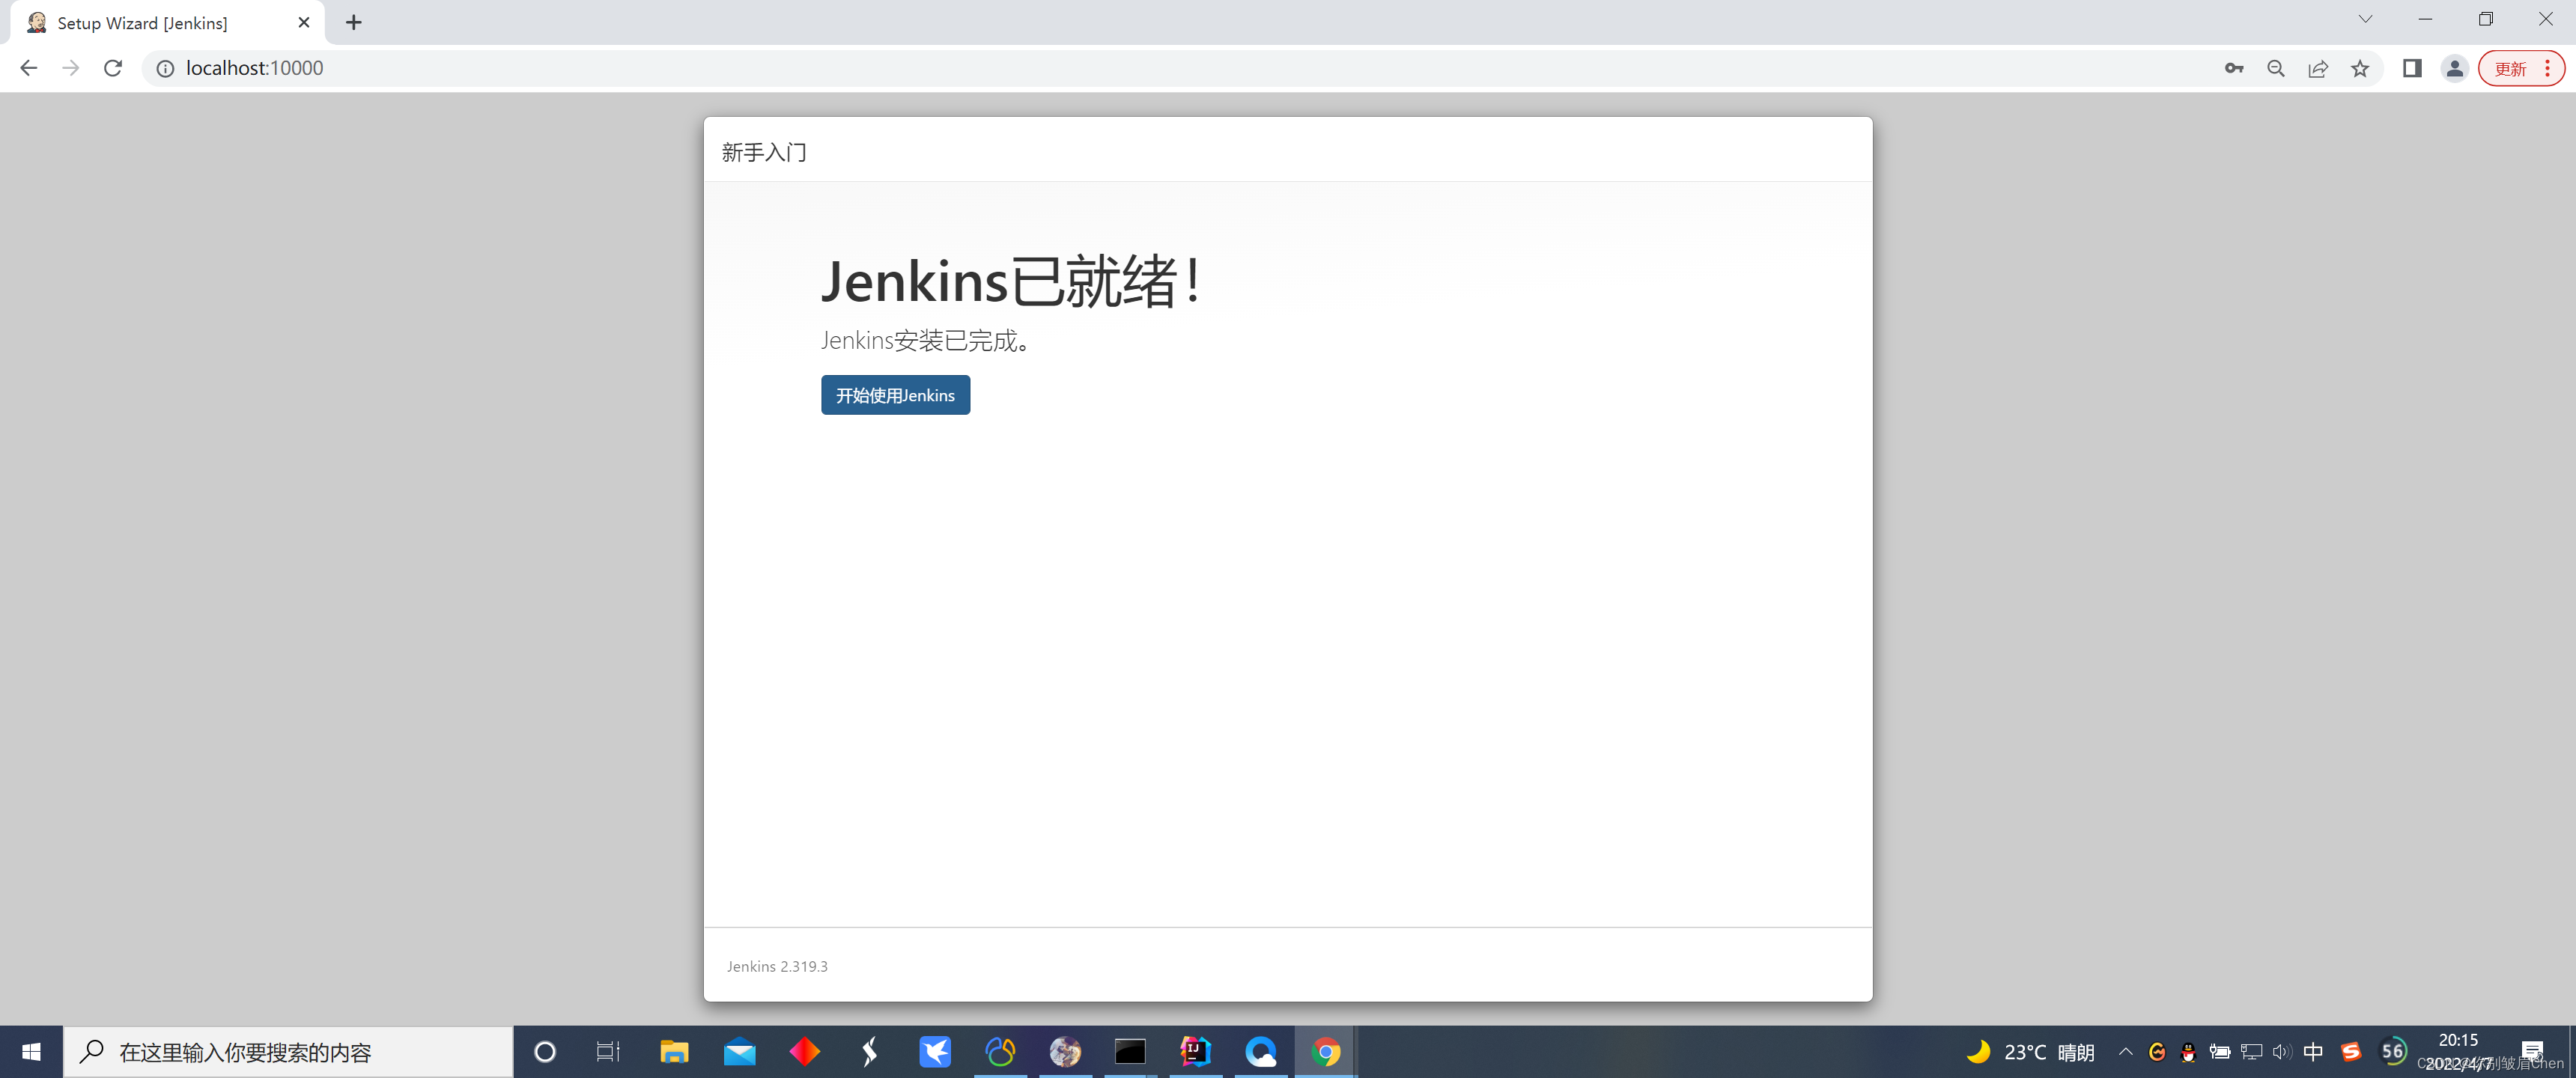Go back using the back arrow

28,68
